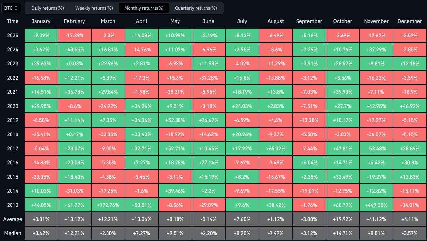
Task: Click the August Median -7.49% cell
Action: coord(275,233)
